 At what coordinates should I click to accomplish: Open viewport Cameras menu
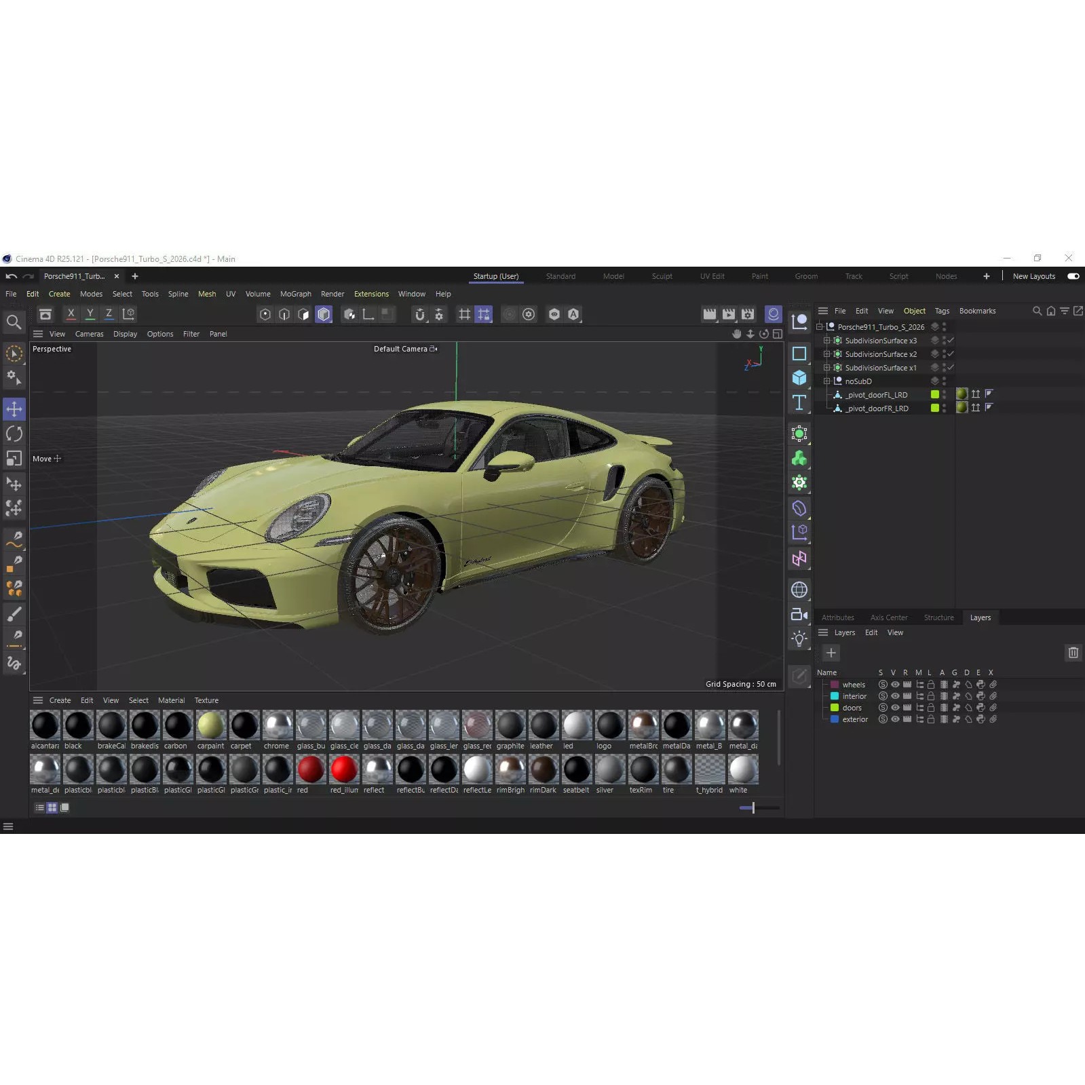click(90, 334)
